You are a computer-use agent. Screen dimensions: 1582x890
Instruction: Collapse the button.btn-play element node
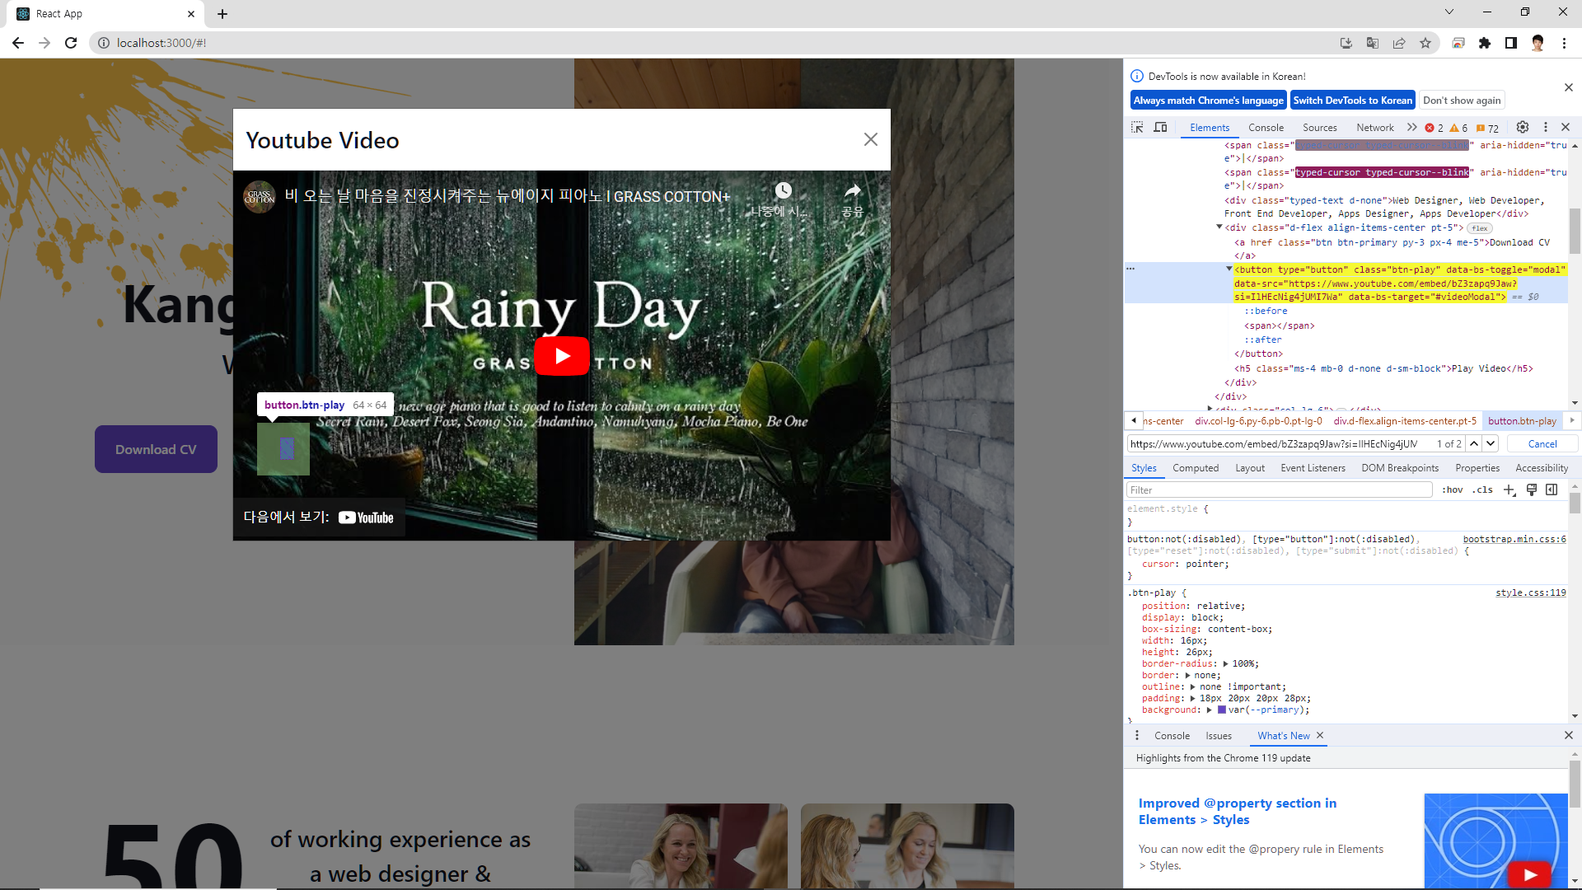pyautogui.click(x=1229, y=269)
